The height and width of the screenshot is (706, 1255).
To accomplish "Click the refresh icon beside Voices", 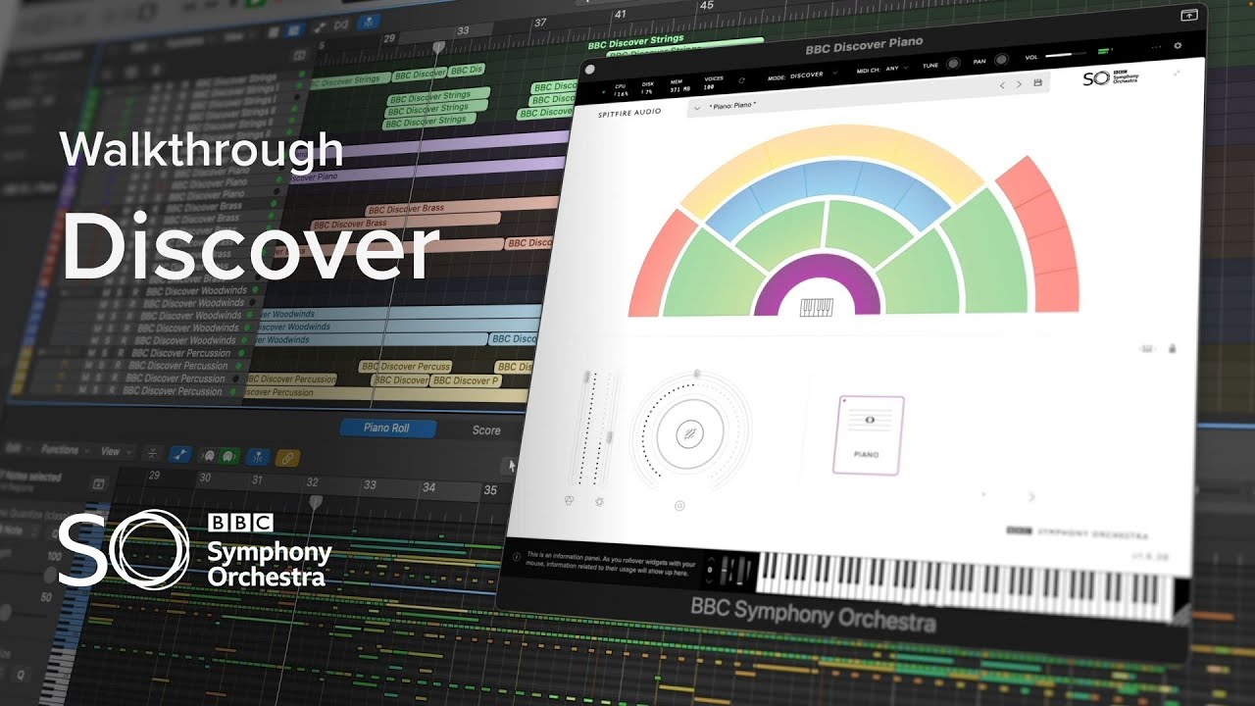I will (741, 80).
